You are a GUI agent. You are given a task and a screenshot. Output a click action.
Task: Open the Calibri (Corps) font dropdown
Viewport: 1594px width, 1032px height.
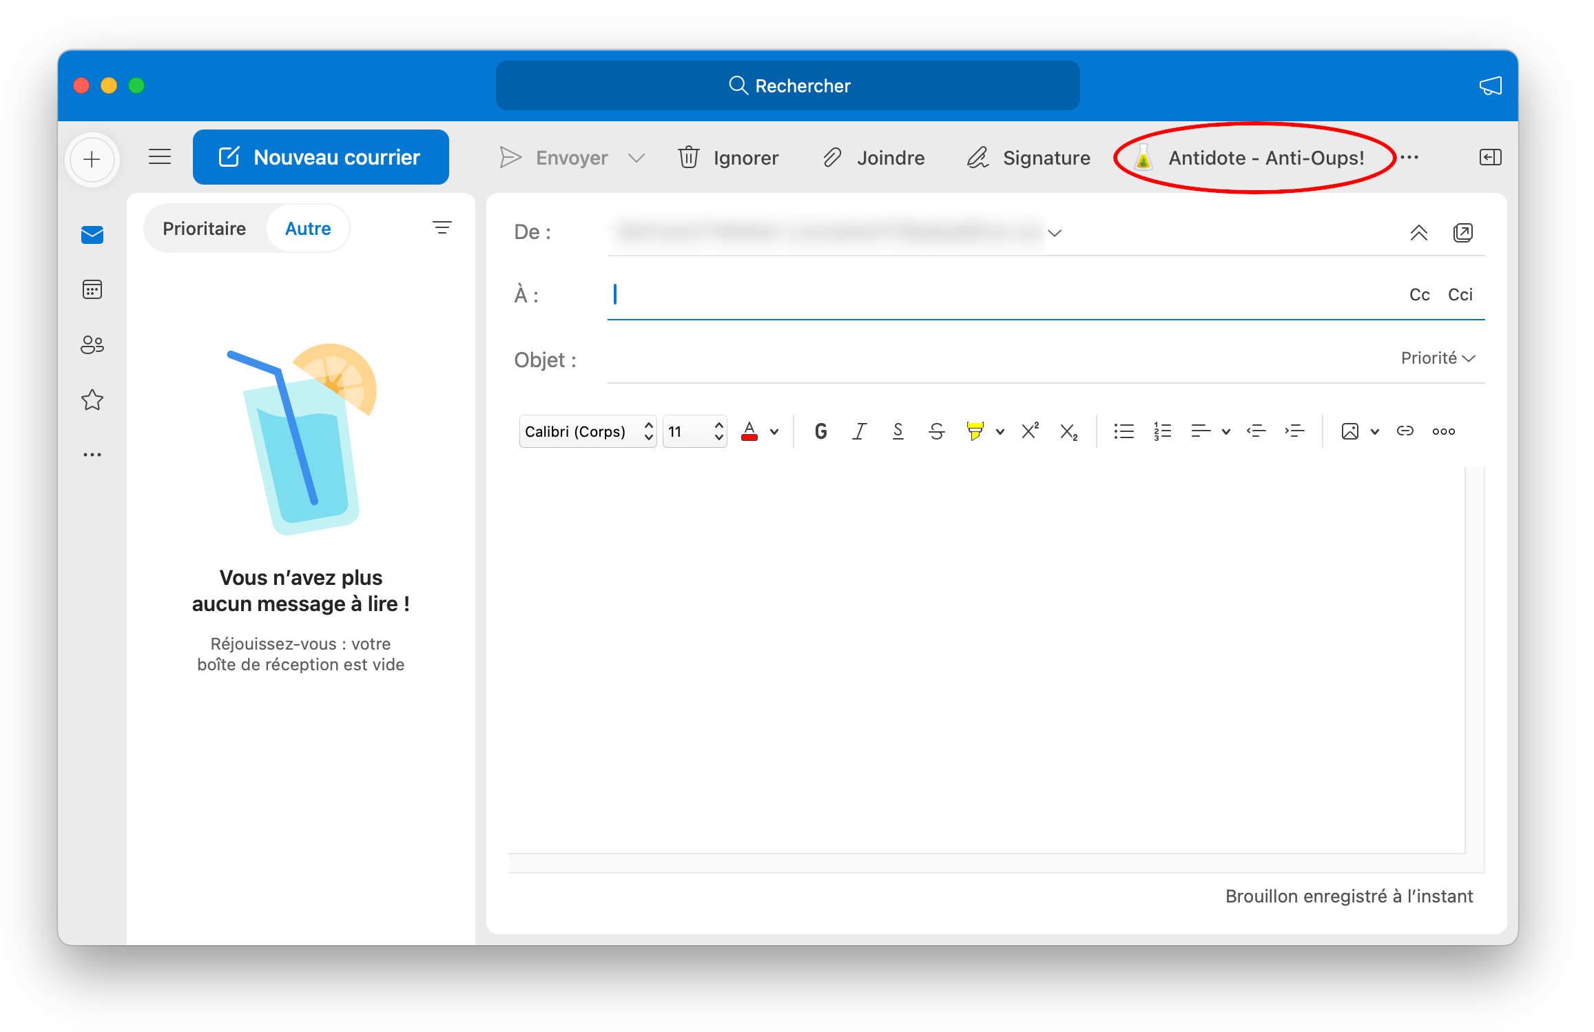point(587,431)
